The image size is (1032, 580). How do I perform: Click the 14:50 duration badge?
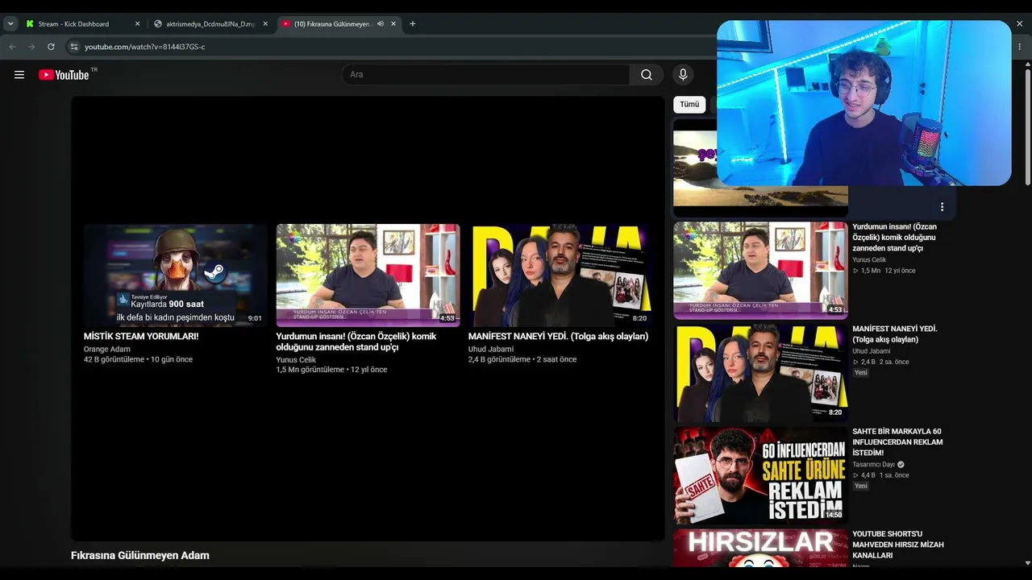(x=834, y=515)
